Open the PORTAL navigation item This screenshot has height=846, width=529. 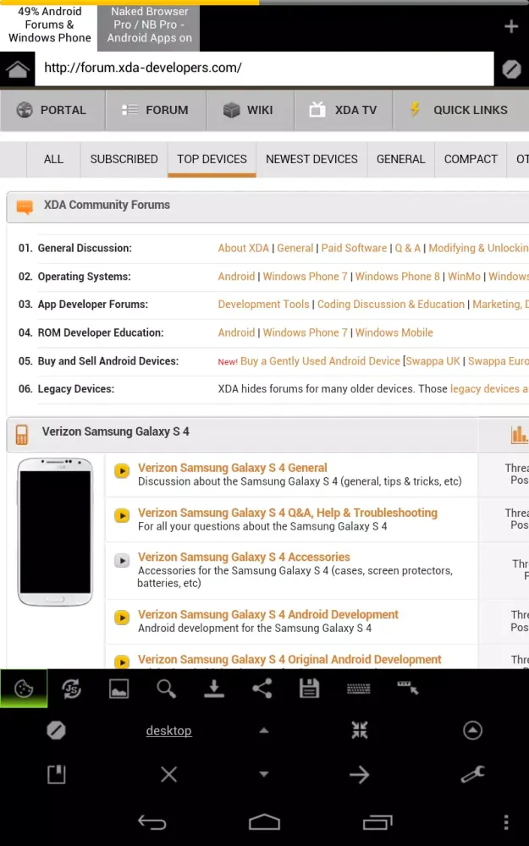[x=52, y=110]
